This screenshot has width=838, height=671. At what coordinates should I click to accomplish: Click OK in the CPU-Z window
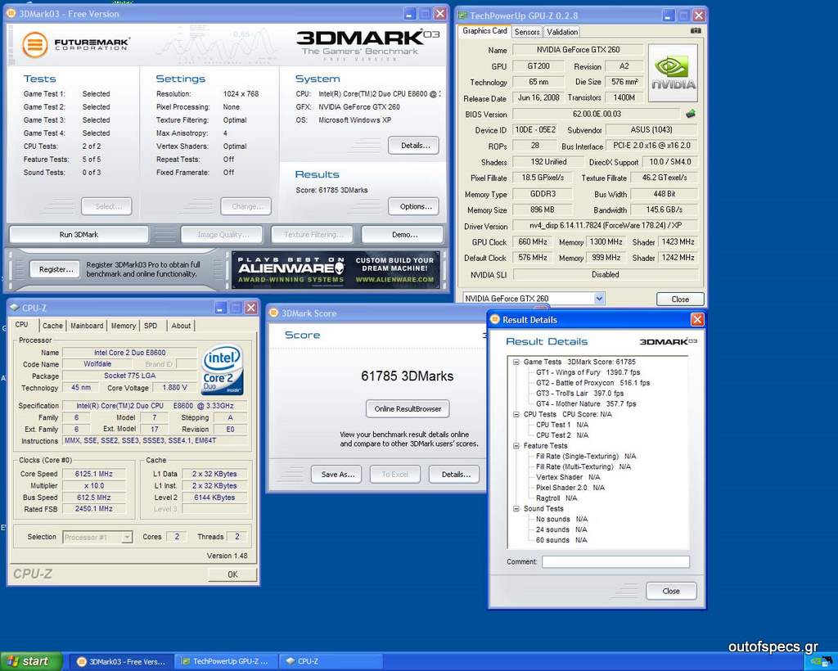point(232,574)
